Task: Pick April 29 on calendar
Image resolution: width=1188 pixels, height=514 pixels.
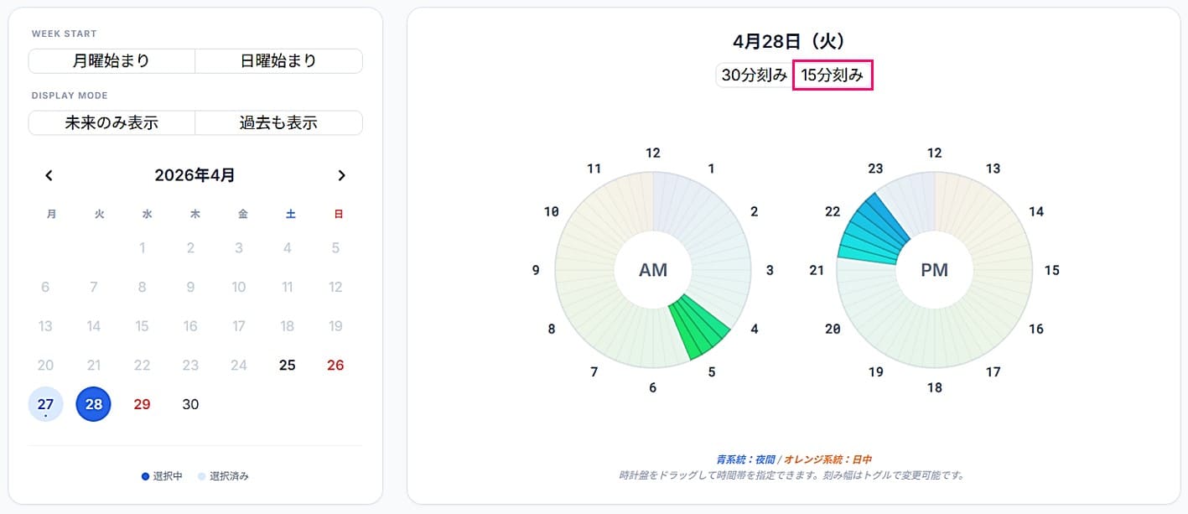Action: point(143,404)
